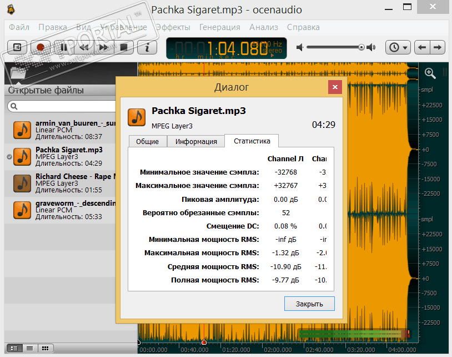Click the zoom magnifier icon
This screenshot has height=357, width=452.
(430, 73)
